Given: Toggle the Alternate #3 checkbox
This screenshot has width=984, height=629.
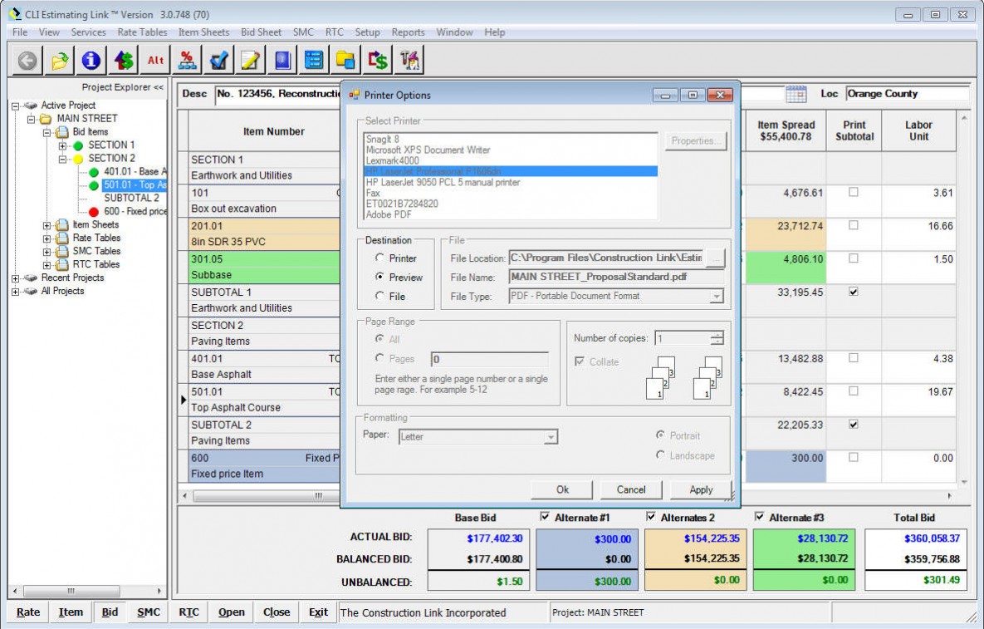Looking at the screenshot, I should pos(759,517).
